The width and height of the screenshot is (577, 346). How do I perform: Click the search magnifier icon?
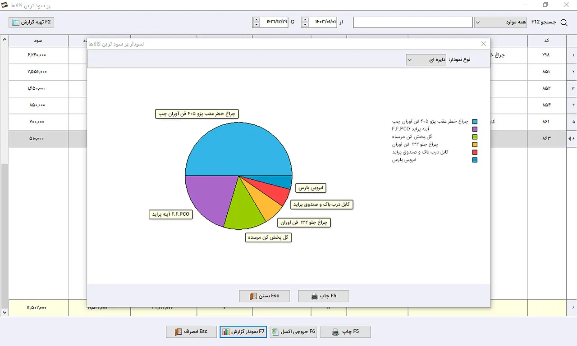click(x=563, y=23)
